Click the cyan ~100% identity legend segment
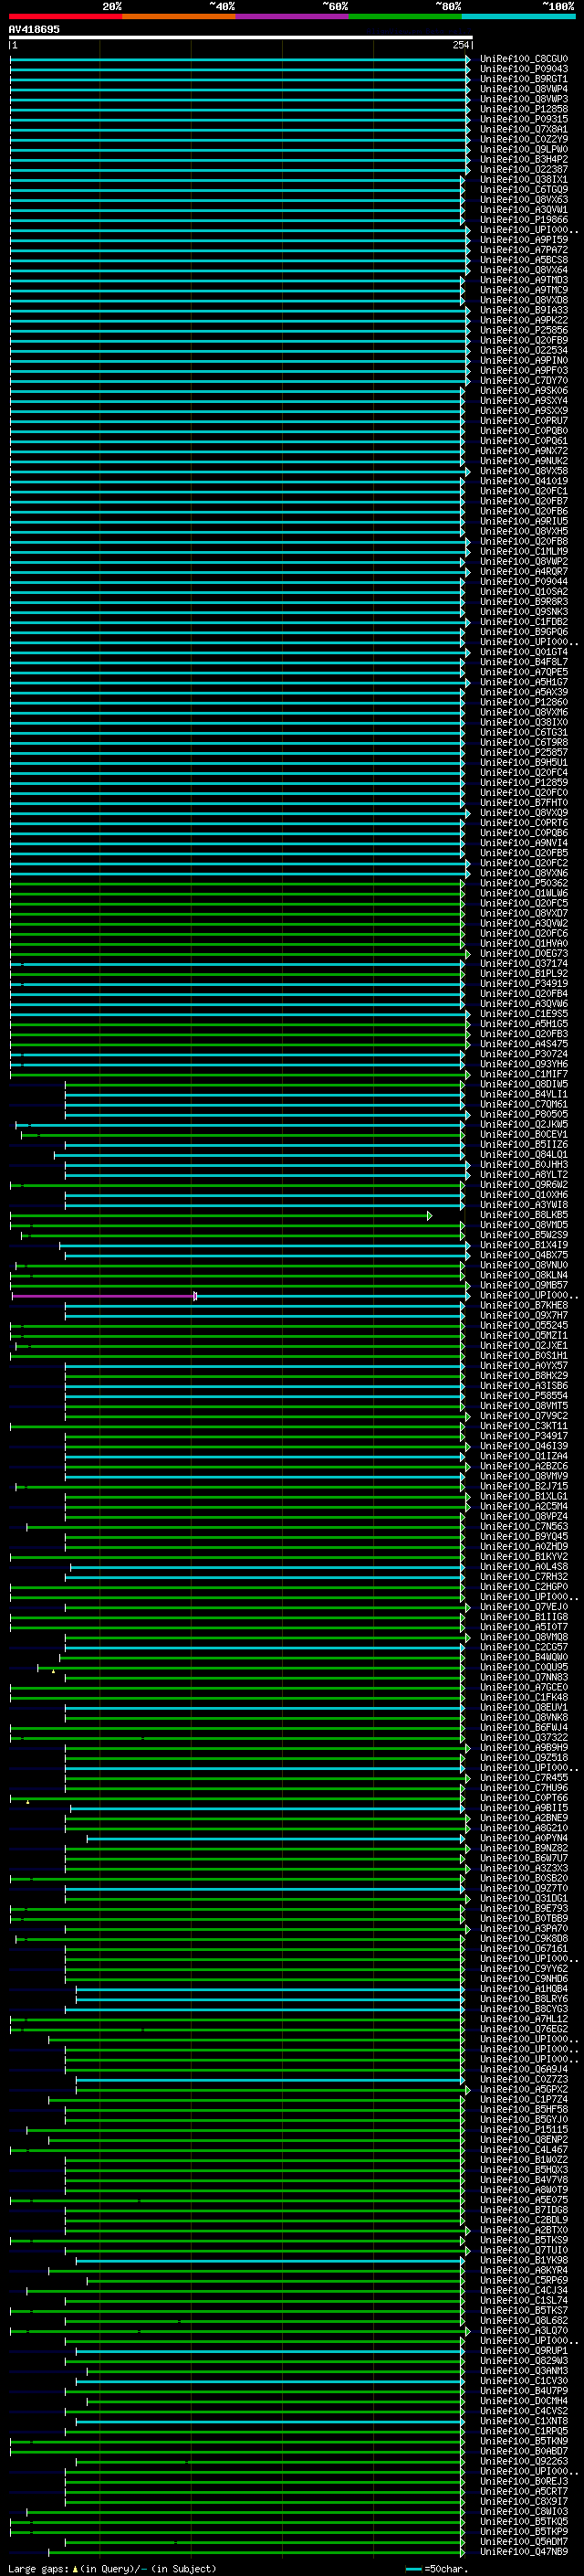This screenshot has height=2576, width=584. [x=518, y=16]
